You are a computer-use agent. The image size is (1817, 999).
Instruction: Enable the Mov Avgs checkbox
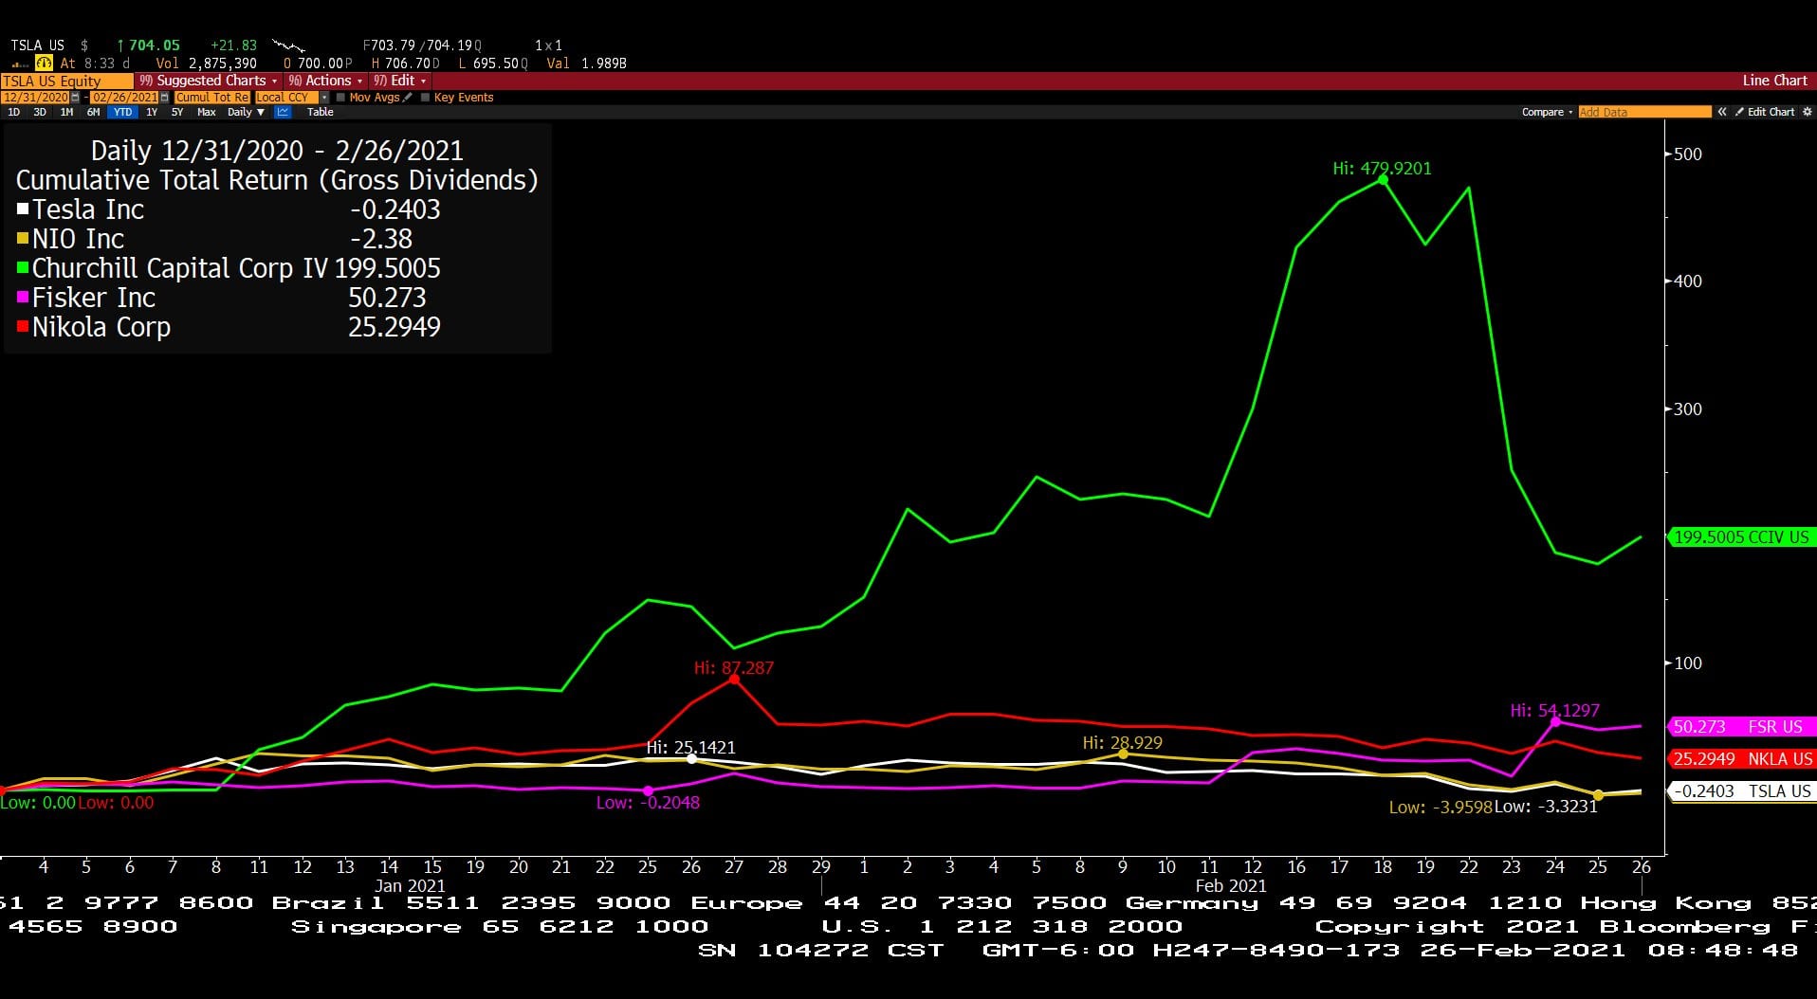pyautogui.click(x=340, y=98)
